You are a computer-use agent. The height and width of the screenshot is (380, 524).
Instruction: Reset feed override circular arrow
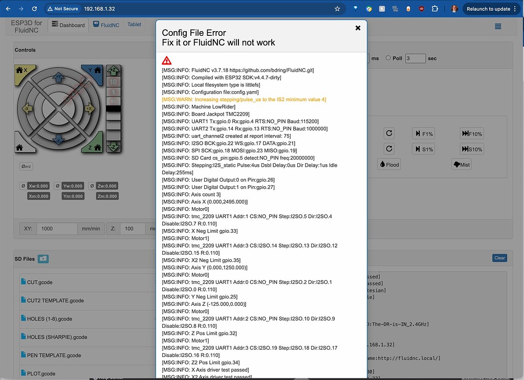coord(389,133)
